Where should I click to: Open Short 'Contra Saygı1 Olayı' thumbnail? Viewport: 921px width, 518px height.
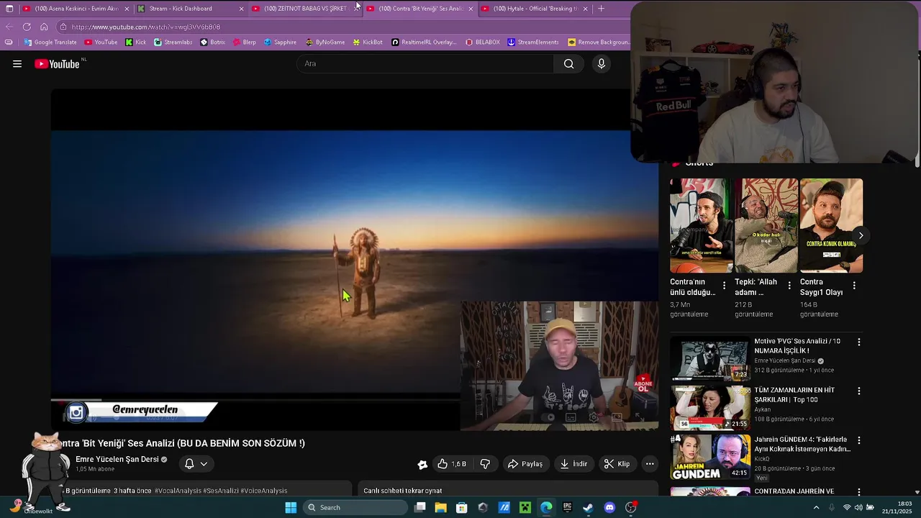pyautogui.click(x=831, y=225)
